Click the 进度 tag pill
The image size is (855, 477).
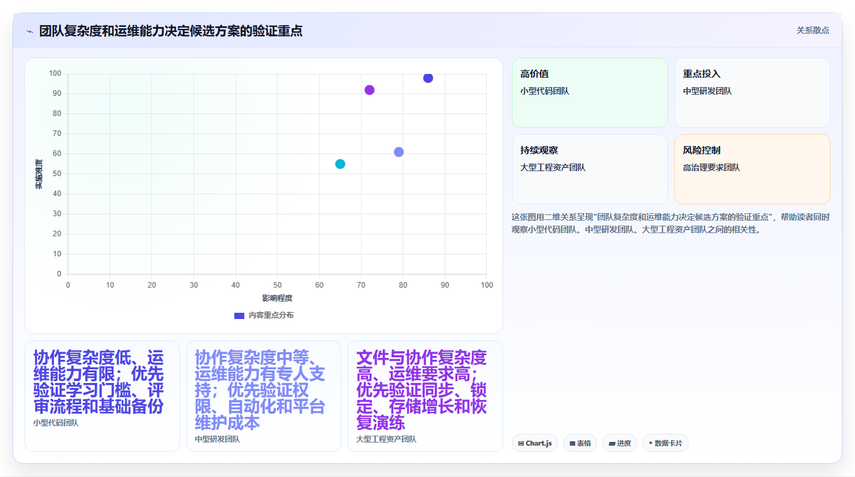click(620, 443)
